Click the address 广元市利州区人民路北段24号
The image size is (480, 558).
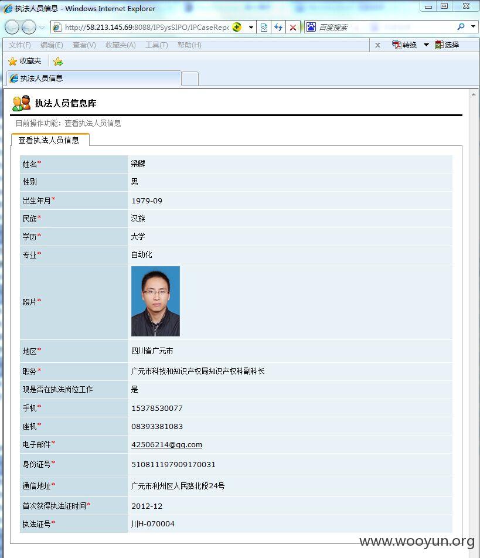point(178,486)
